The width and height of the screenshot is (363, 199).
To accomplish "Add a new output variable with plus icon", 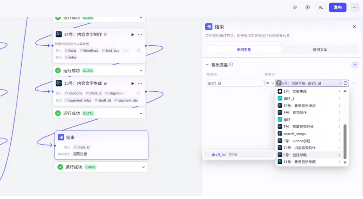I will click(354, 65).
